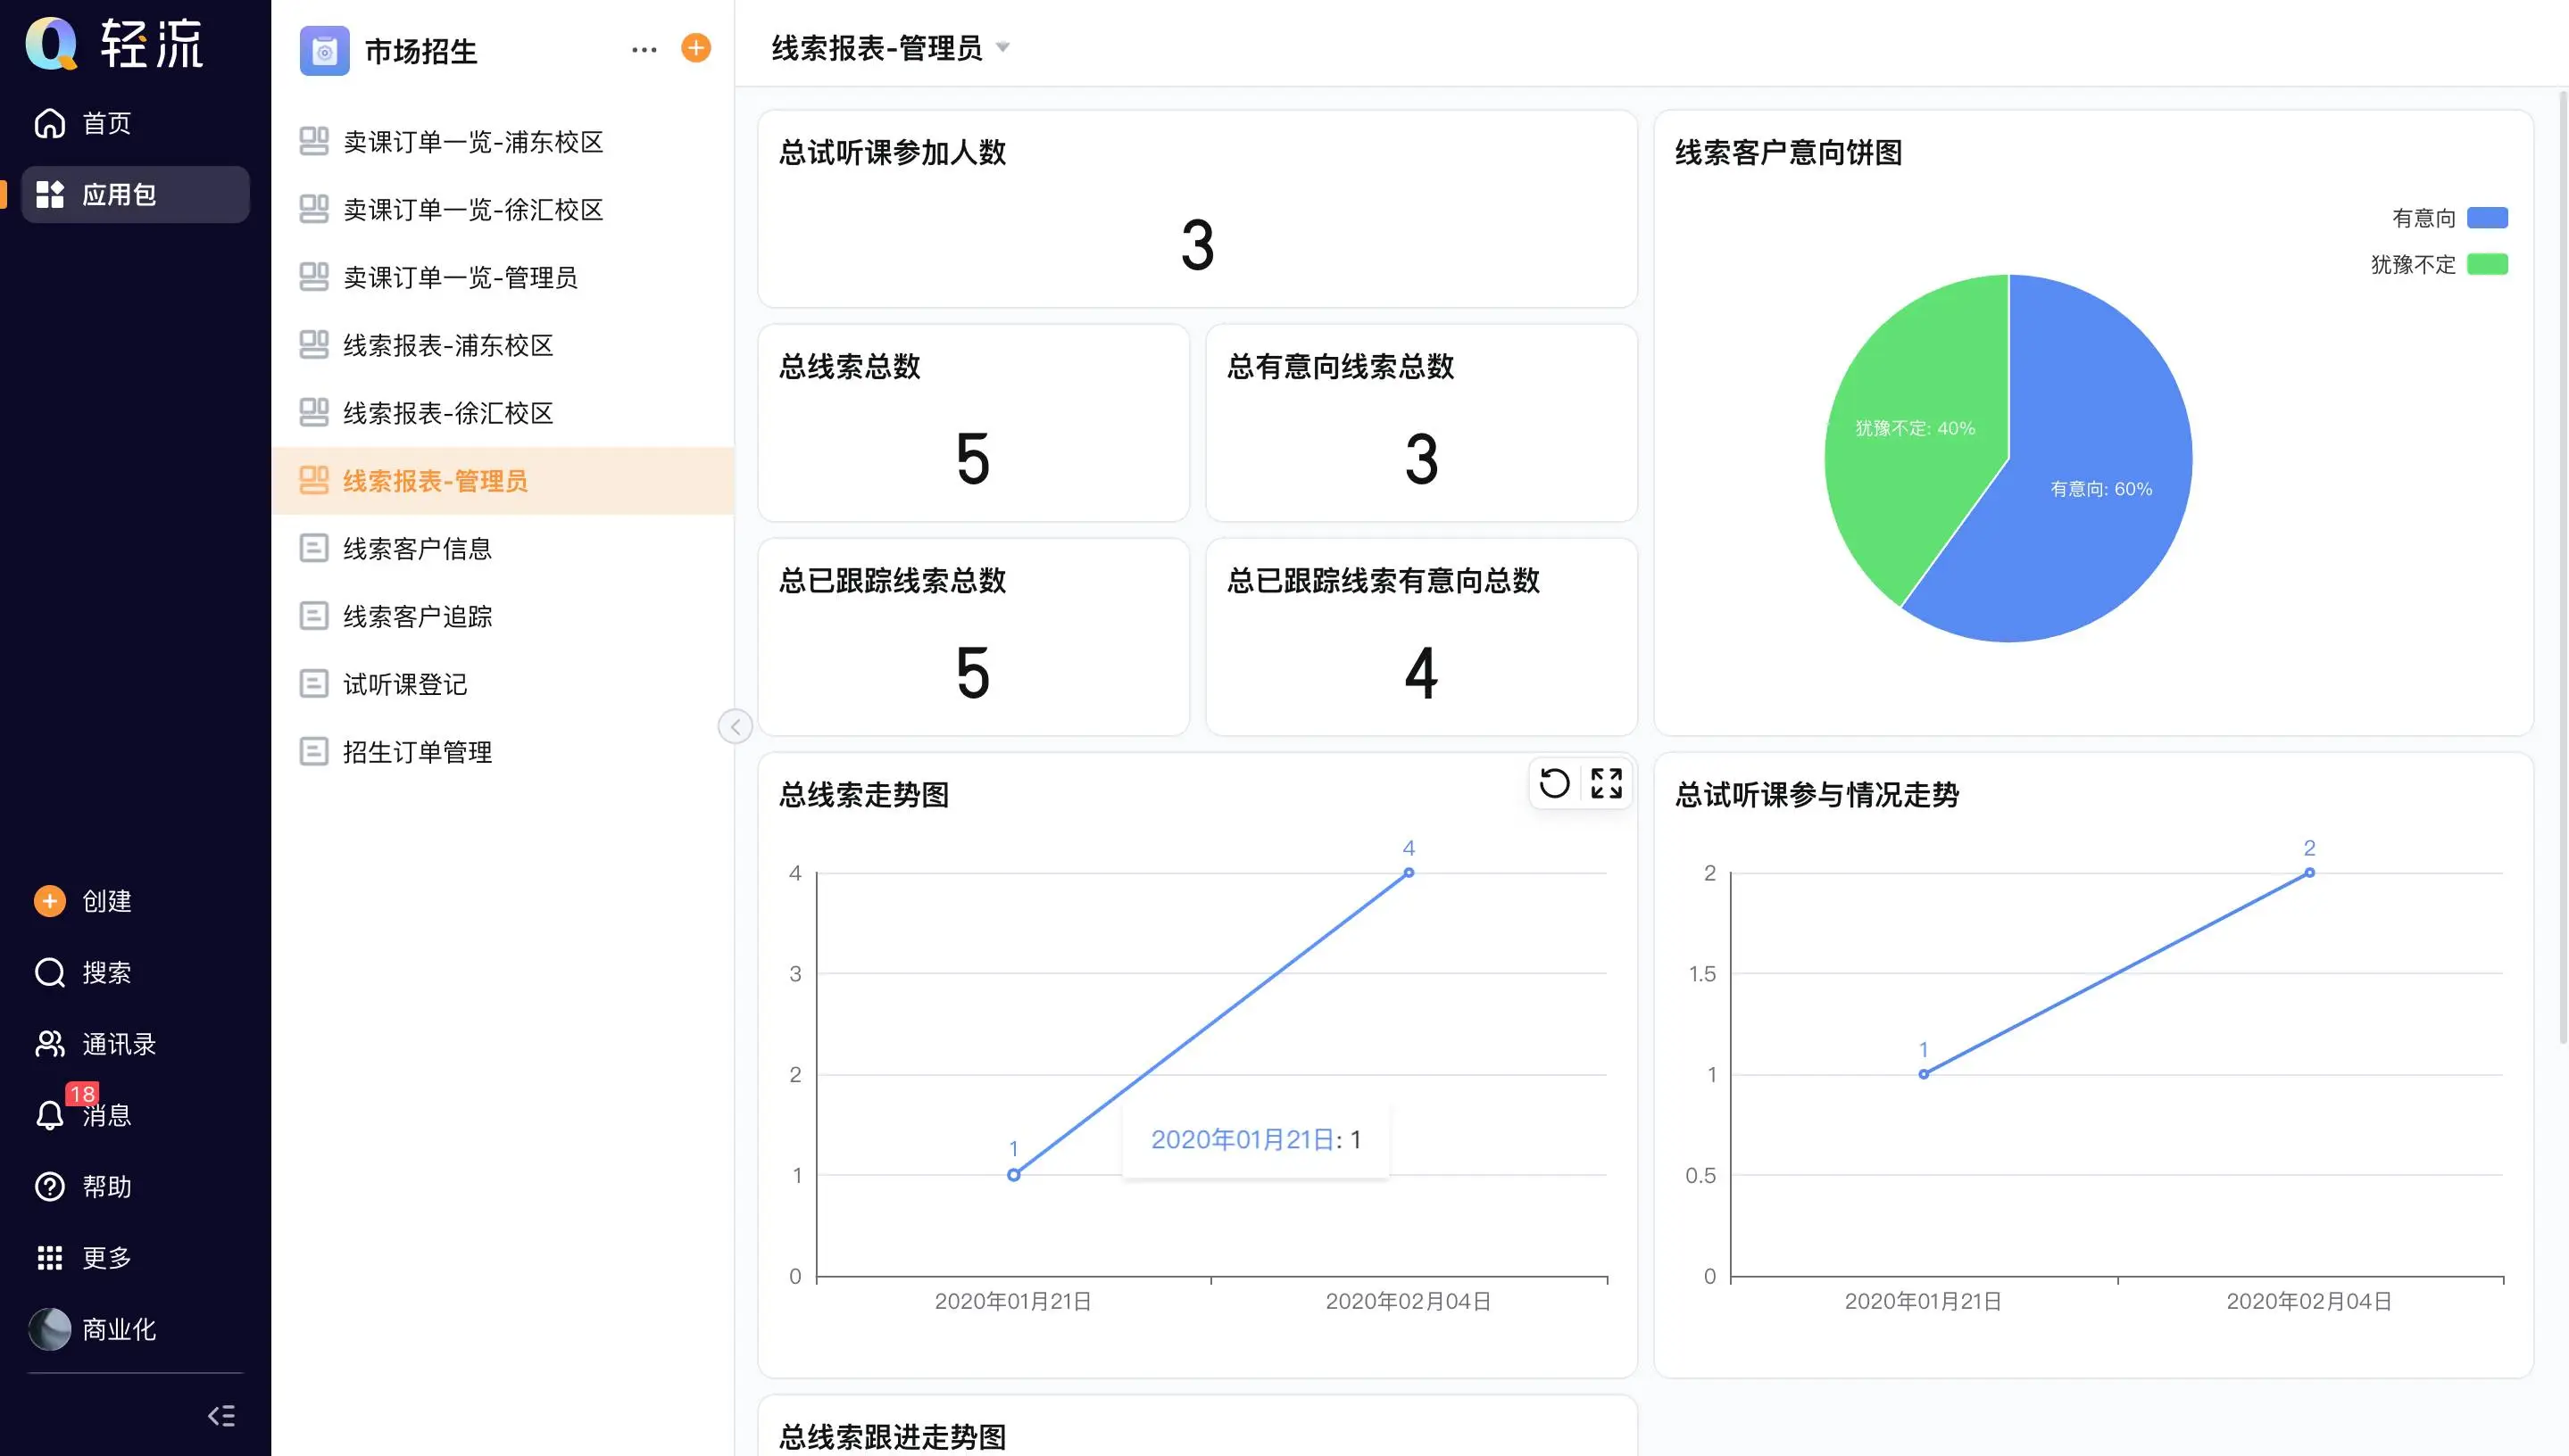Open 线索客户信息 in the sidebar list
This screenshot has width=2569, height=1456.
pos(417,548)
